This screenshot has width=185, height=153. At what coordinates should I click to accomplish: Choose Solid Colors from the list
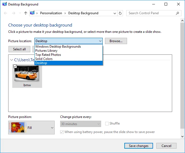coord(69,59)
